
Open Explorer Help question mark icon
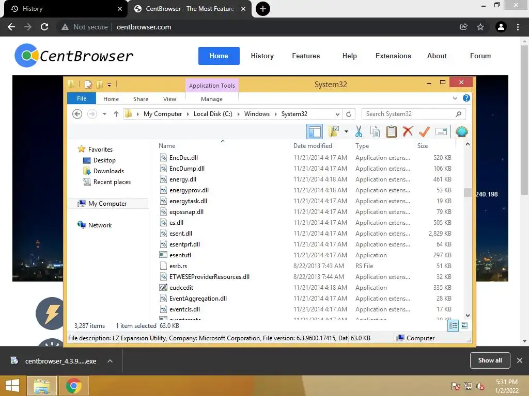[466, 98]
